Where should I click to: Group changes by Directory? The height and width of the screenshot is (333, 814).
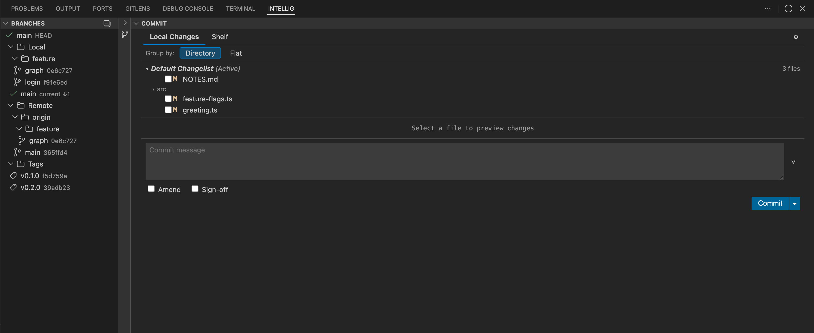200,53
